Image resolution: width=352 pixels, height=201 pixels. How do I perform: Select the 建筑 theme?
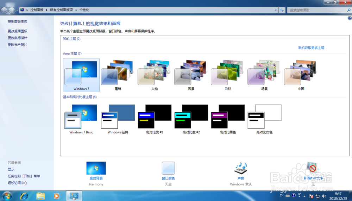pos(118,75)
